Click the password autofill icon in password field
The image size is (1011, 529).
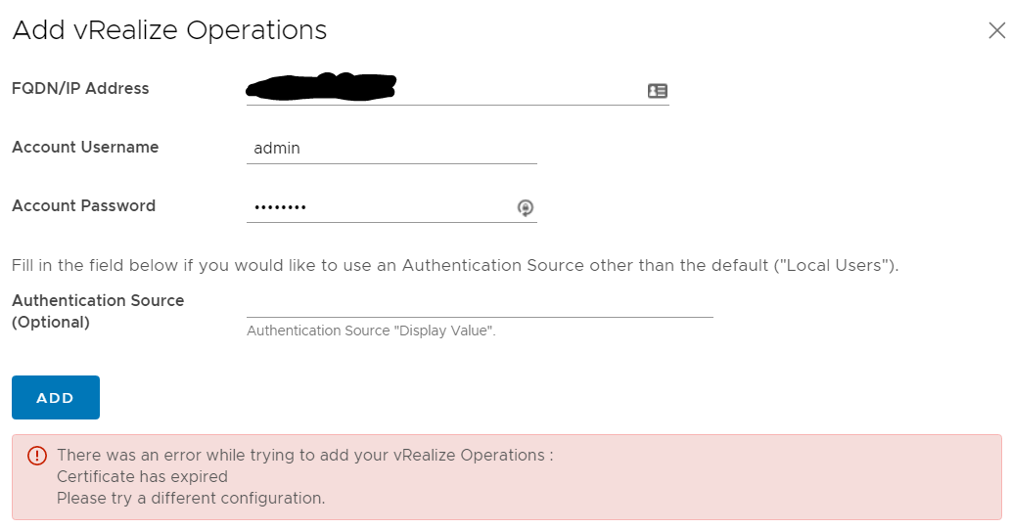click(526, 207)
